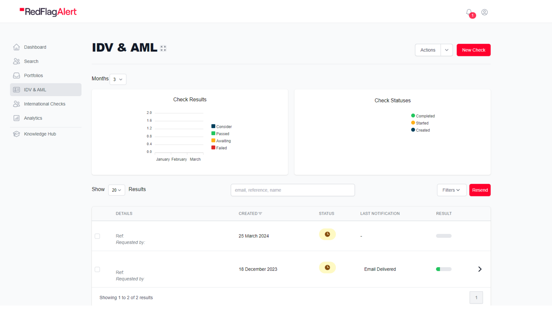Click the STATUS column header
The height and width of the screenshot is (310, 552).
pos(326,214)
